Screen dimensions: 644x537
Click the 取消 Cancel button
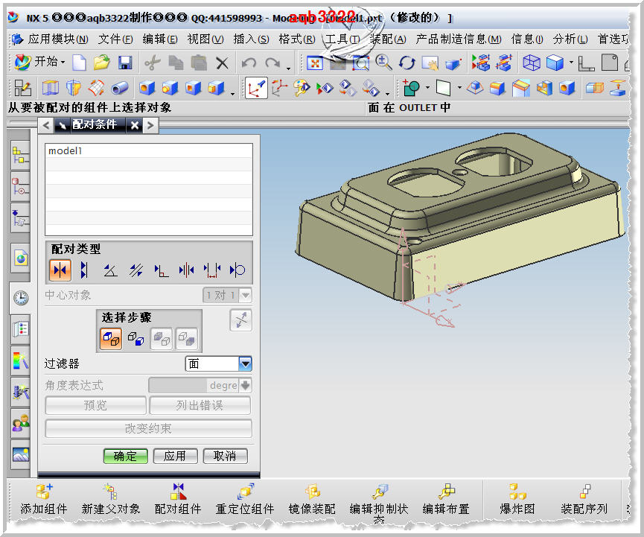[x=225, y=456]
